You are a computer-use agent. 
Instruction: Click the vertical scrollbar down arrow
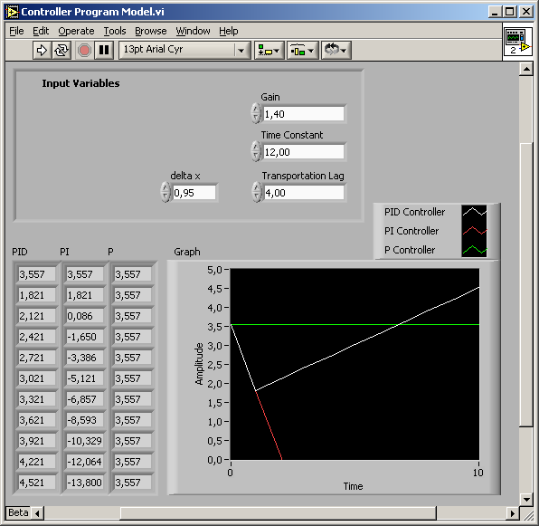point(526,499)
